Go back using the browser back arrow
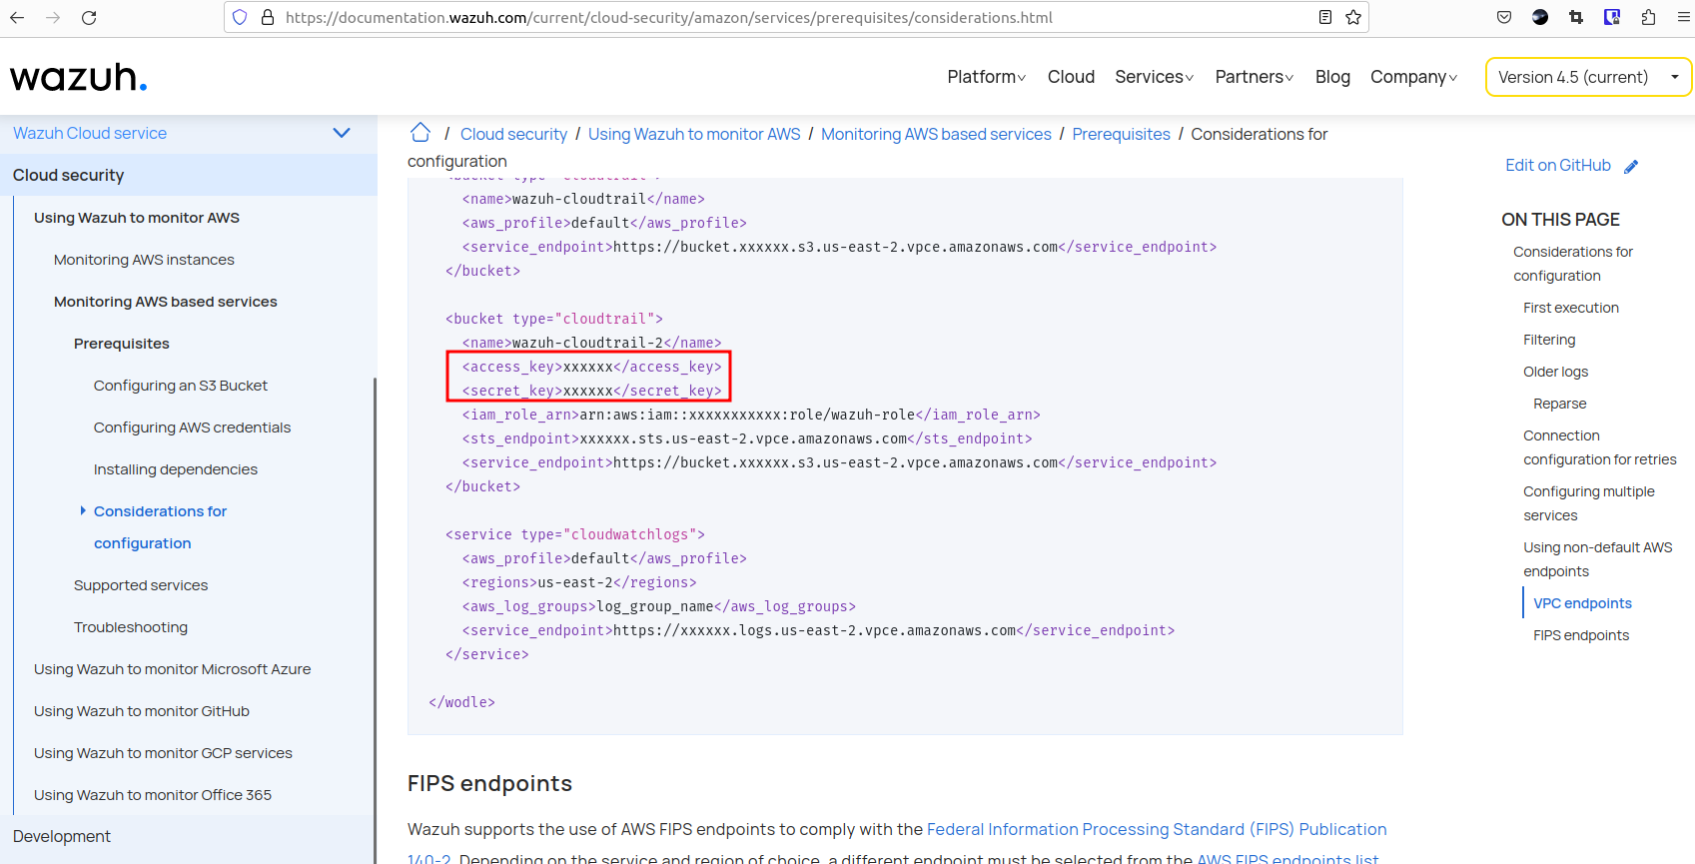 pos(17,18)
